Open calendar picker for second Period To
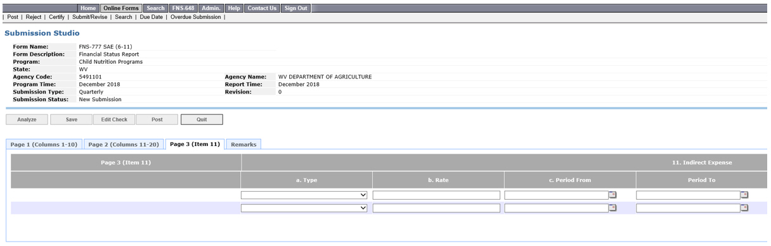Image resolution: width=771 pixels, height=246 pixels. tap(744, 207)
